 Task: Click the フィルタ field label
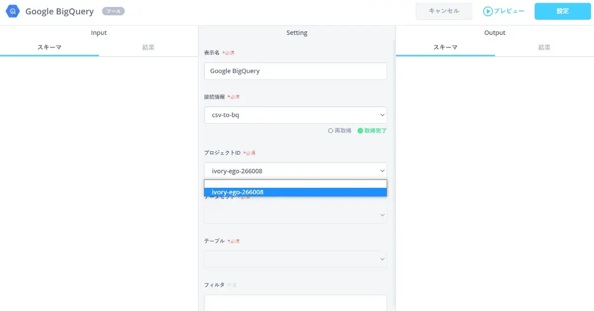(x=214, y=285)
